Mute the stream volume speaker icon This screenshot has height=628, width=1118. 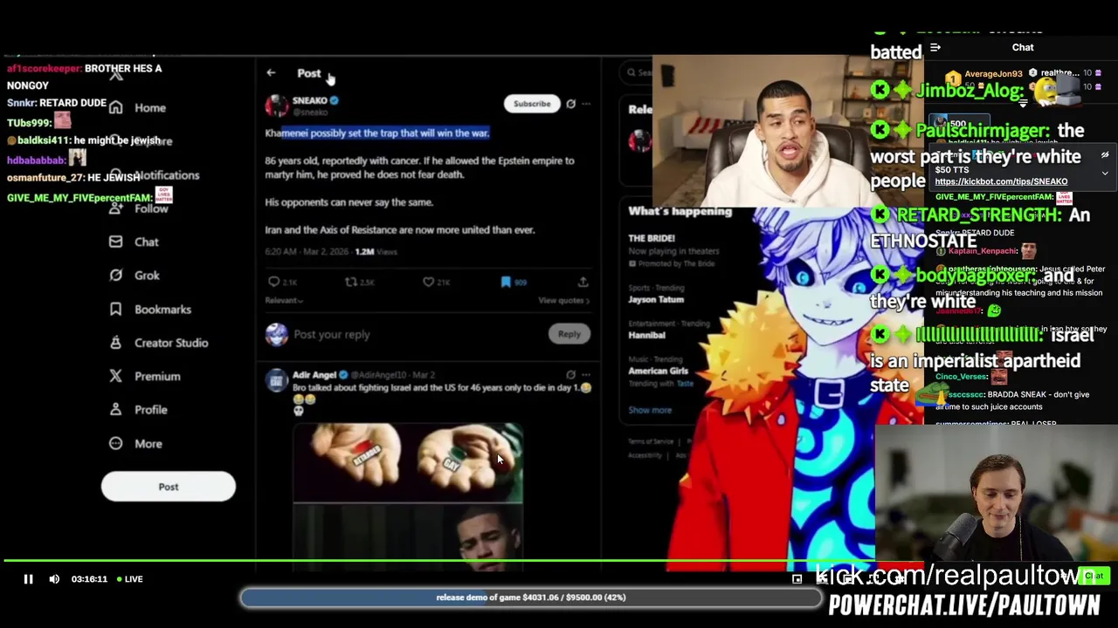pos(54,579)
